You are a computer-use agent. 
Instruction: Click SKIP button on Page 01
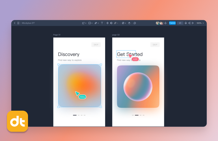[x=96, y=44]
